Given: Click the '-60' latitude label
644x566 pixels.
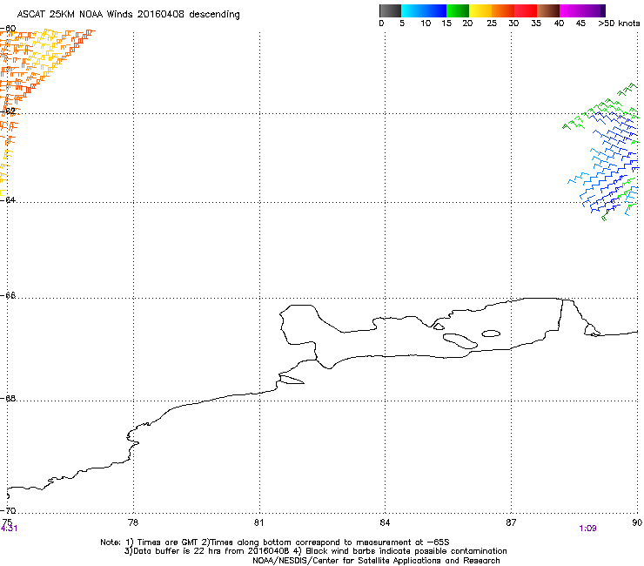Looking at the screenshot, I should click(x=8, y=29).
